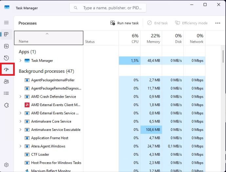Select Host Process for Windows Tasks name

click(x=56, y=163)
